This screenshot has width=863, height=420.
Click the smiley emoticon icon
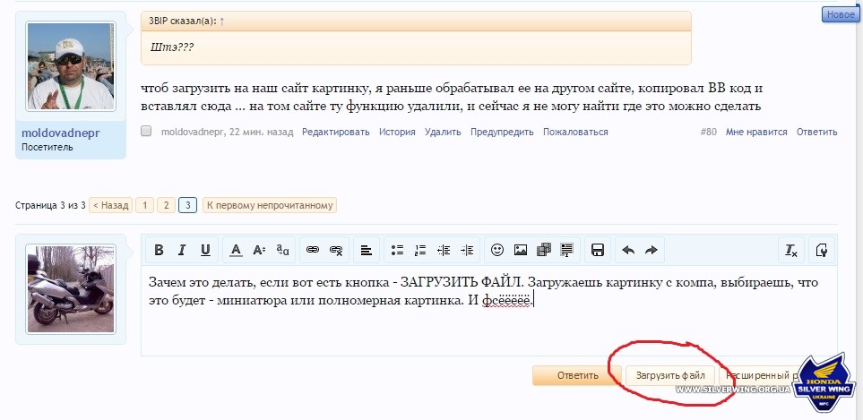click(x=497, y=250)
